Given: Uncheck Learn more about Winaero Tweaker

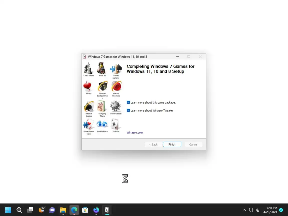Looking at the screenshot, I should (x=128, y=110).
